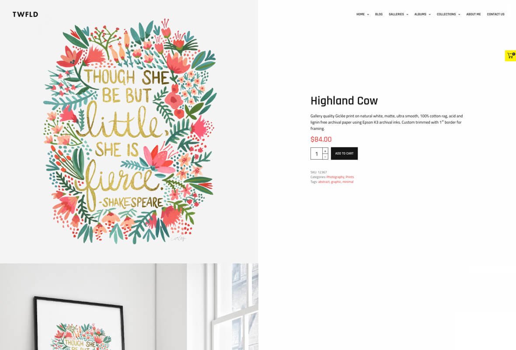Increase quantity with the plus stepper
The image size is (516, 350).
(x=325, y=151)
